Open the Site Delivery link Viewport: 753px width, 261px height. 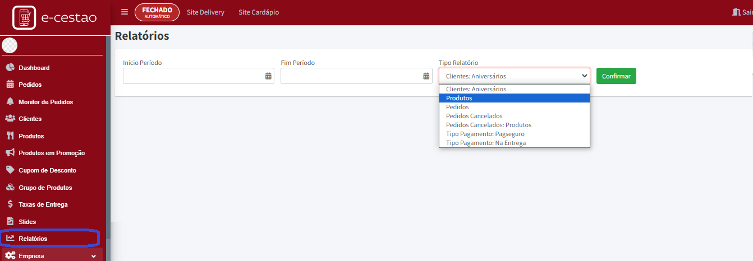(x=205, y=12)
